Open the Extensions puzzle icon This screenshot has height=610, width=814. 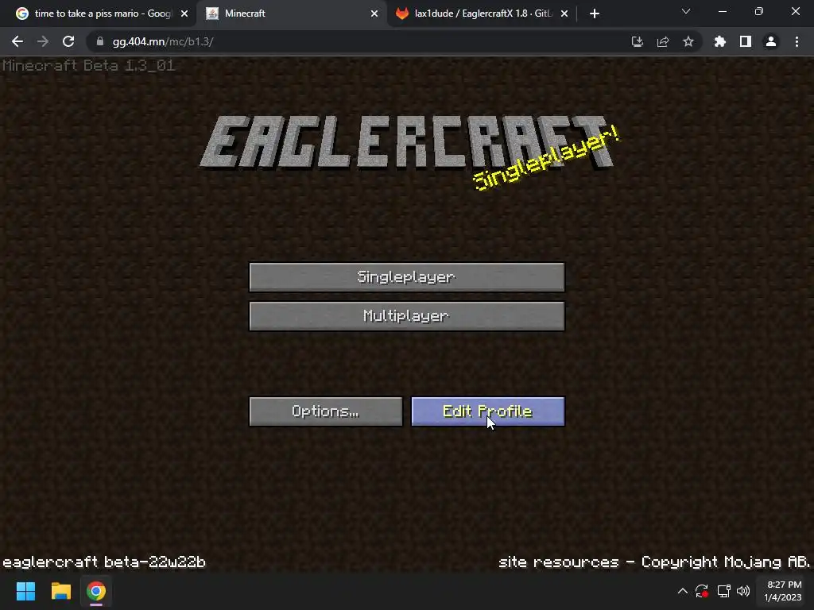pyautogui.click(x=719, y=41)
